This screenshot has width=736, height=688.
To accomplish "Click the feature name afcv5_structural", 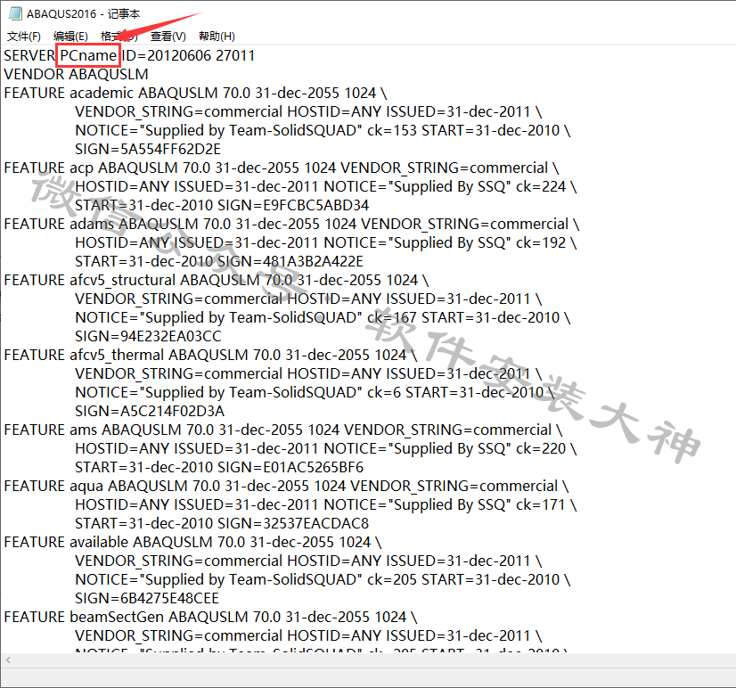I will (x=122, y=280).
